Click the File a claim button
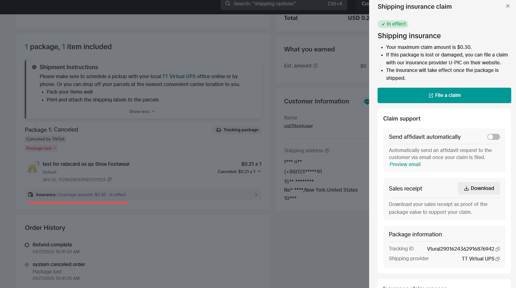 click(444, 95)
